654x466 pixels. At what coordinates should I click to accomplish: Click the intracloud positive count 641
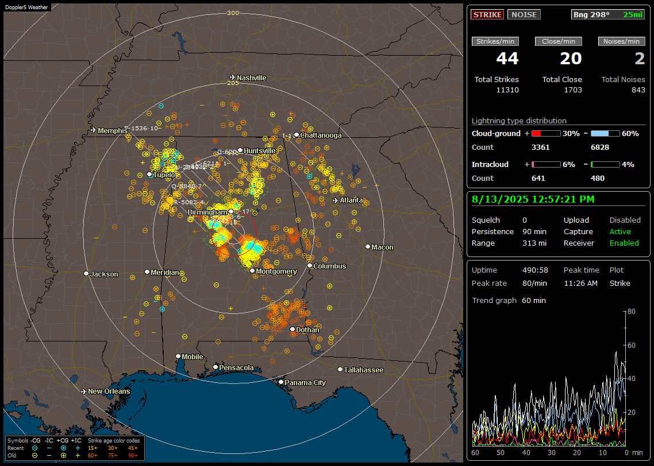(538, 178)
